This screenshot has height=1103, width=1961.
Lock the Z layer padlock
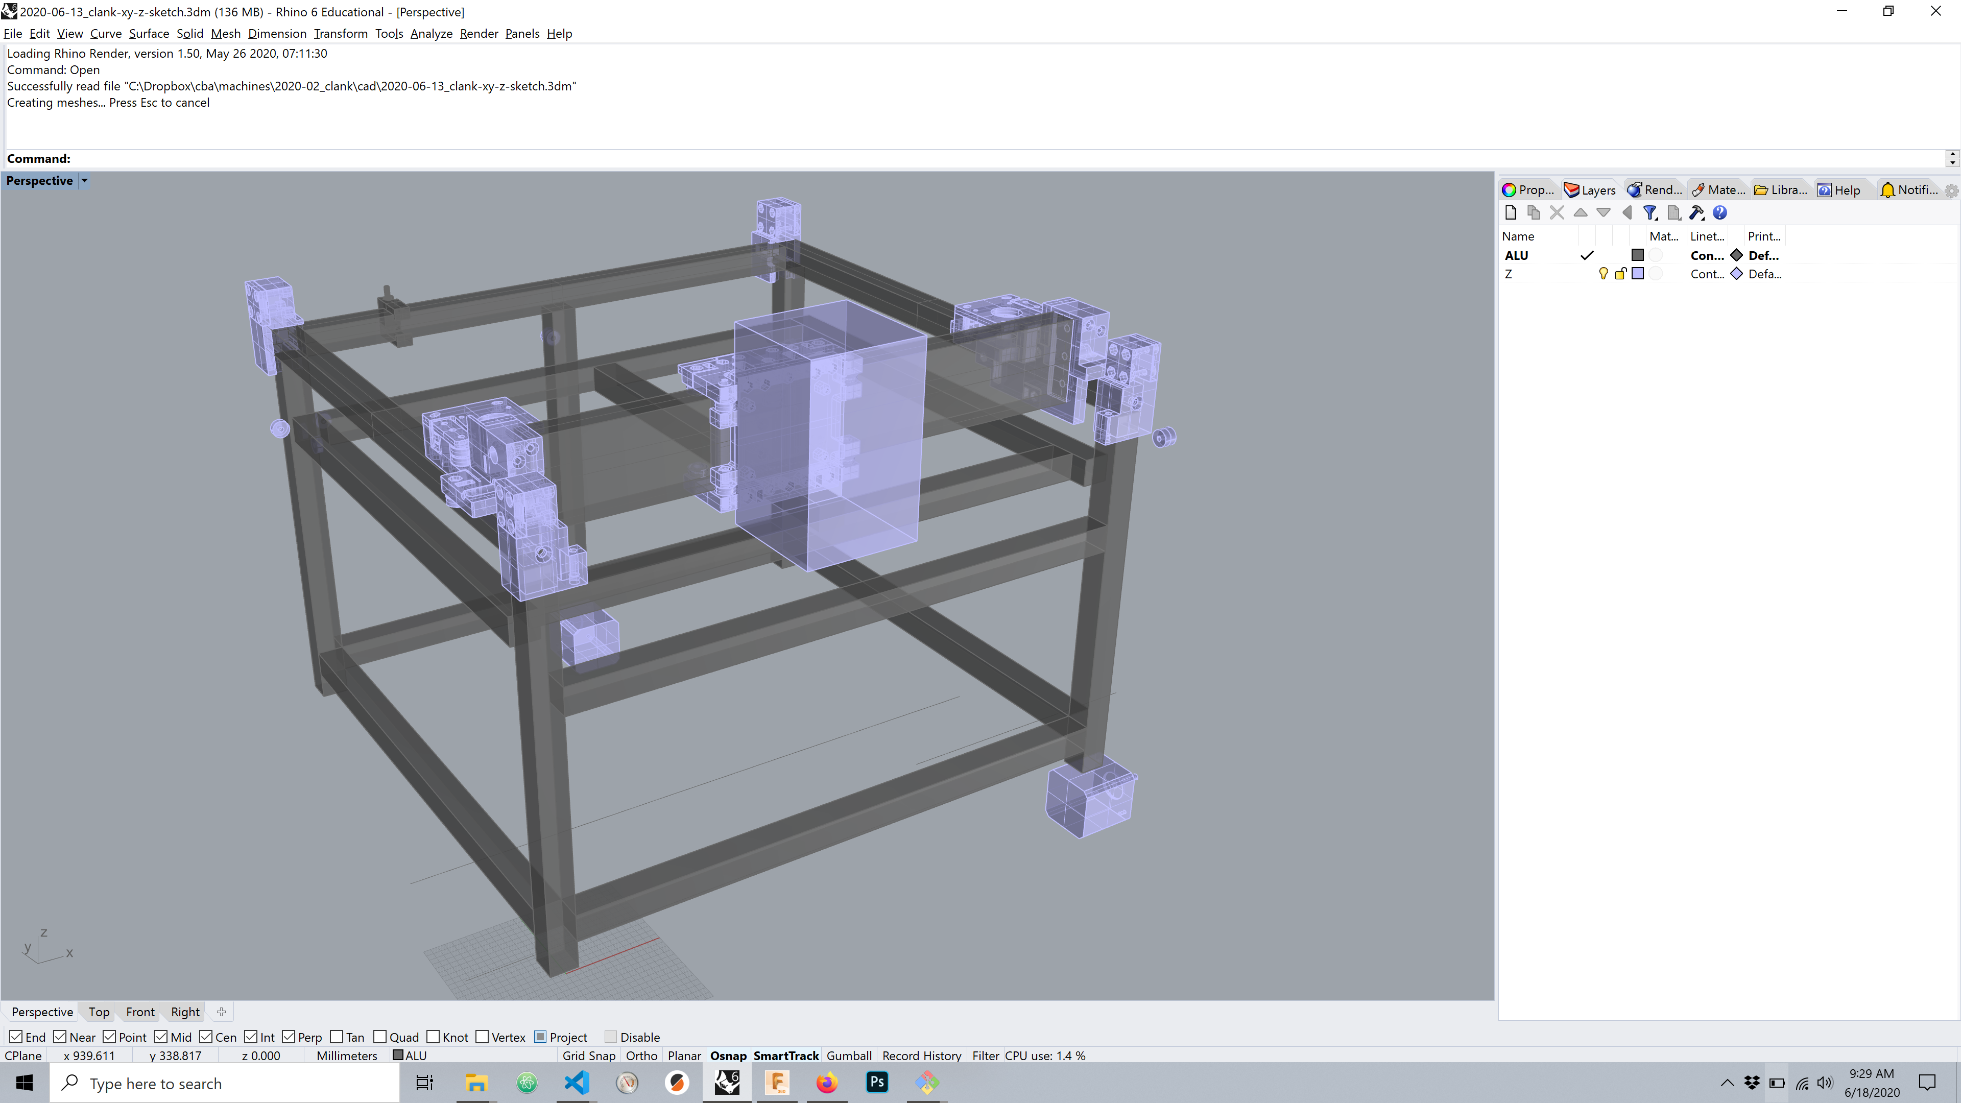pyautogui.click(x=1620, y=274)
